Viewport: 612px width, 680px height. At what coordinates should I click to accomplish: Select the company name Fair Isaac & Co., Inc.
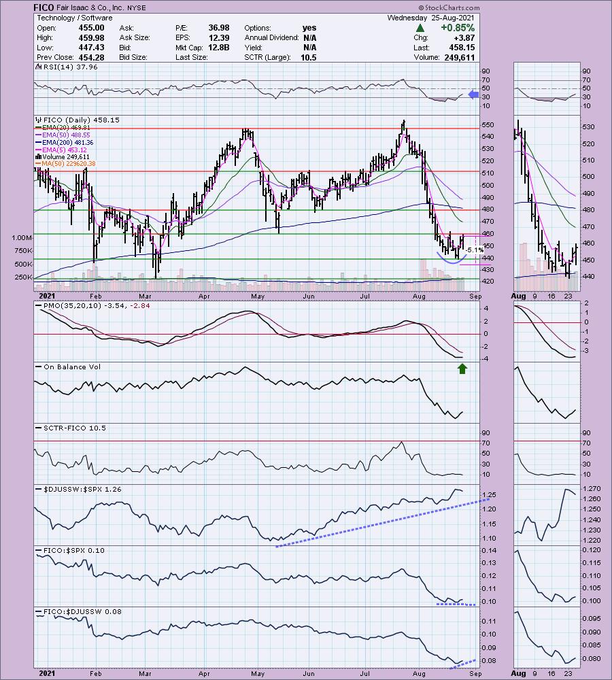tap(89, 7)
